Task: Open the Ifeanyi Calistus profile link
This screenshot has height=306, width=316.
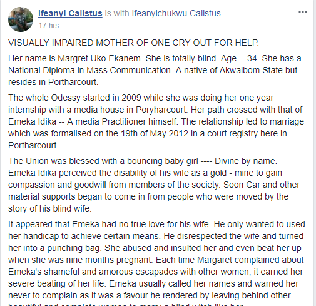Action: (70, 13)
